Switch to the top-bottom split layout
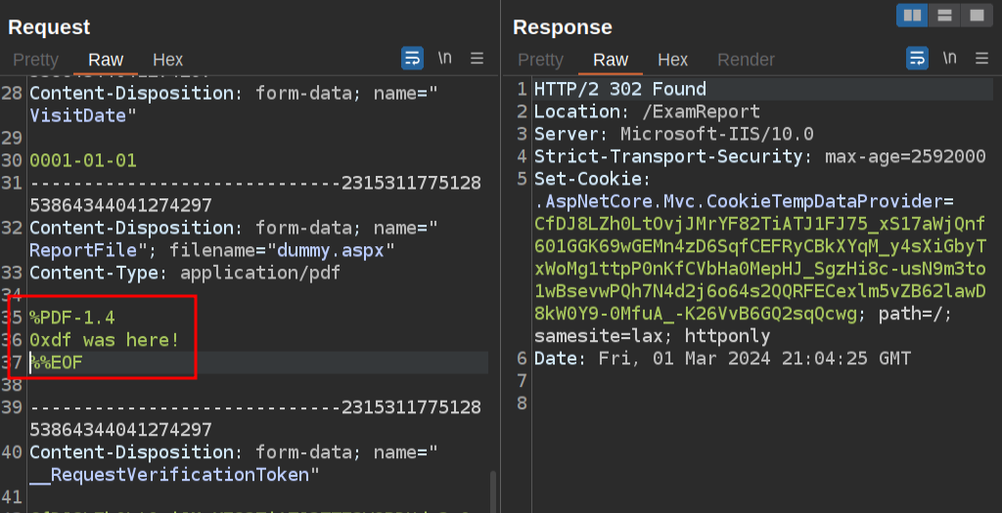Screen dimensions: 1002x513 (944, 15)
